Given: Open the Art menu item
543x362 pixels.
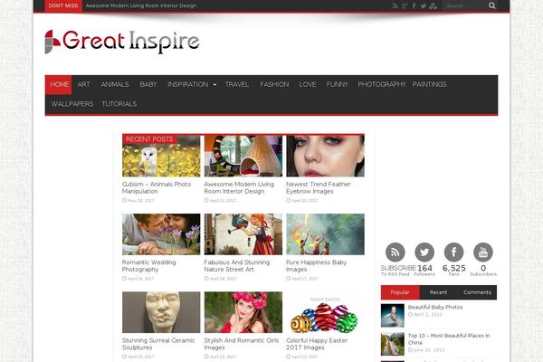Looking at the screenshot, I should 83,84.
